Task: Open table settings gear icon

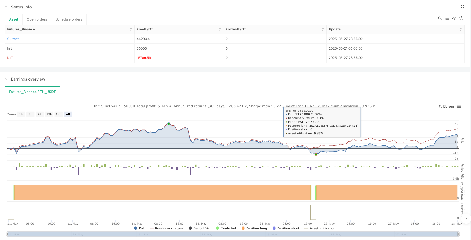Action: (461, 18)
